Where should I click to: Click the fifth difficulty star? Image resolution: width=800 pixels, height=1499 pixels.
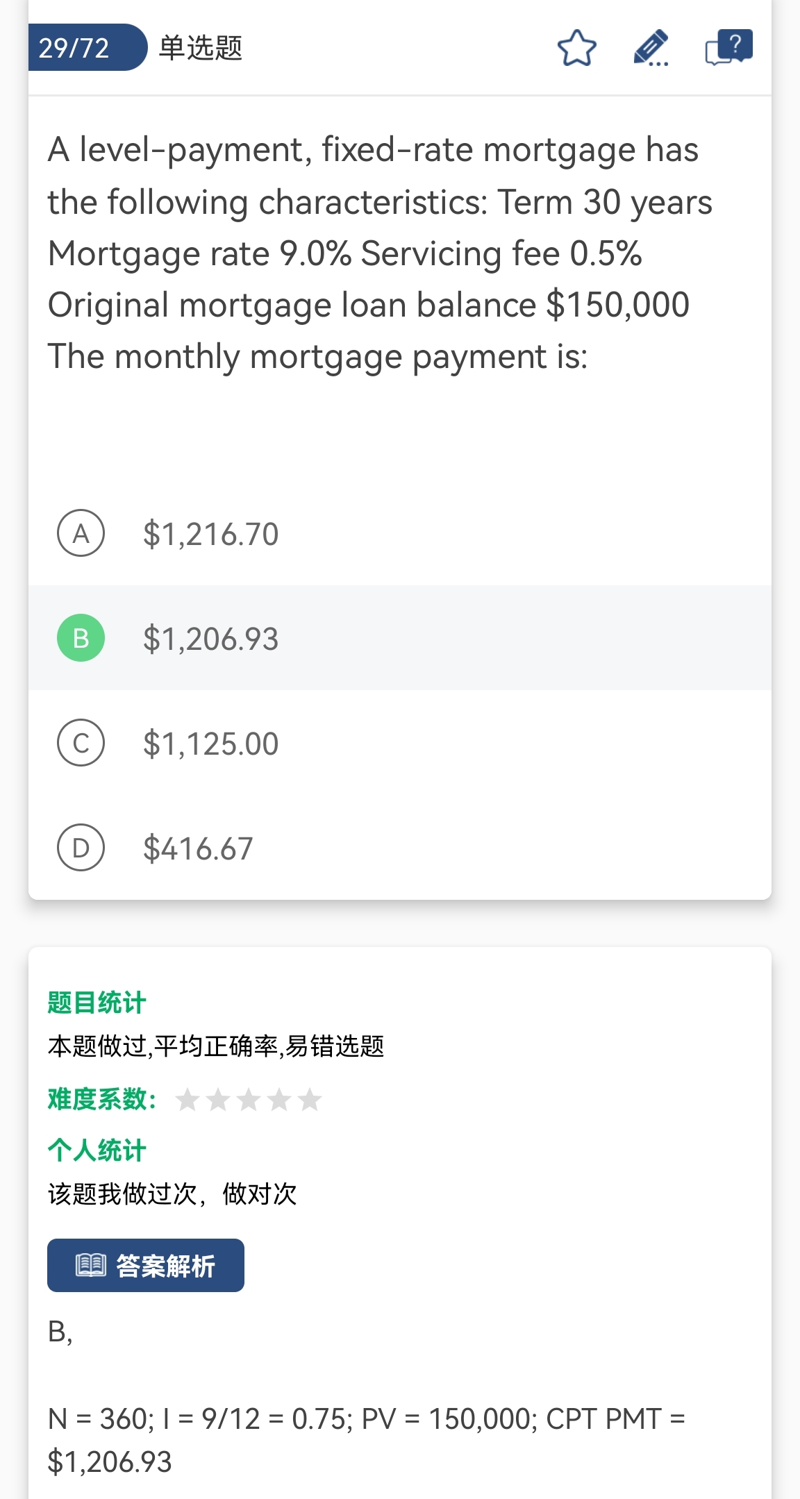point(310,1100)
